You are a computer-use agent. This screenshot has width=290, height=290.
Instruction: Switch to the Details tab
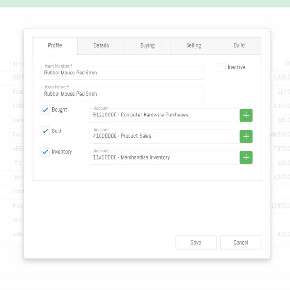pyautogui.click(x=101, y=46)
